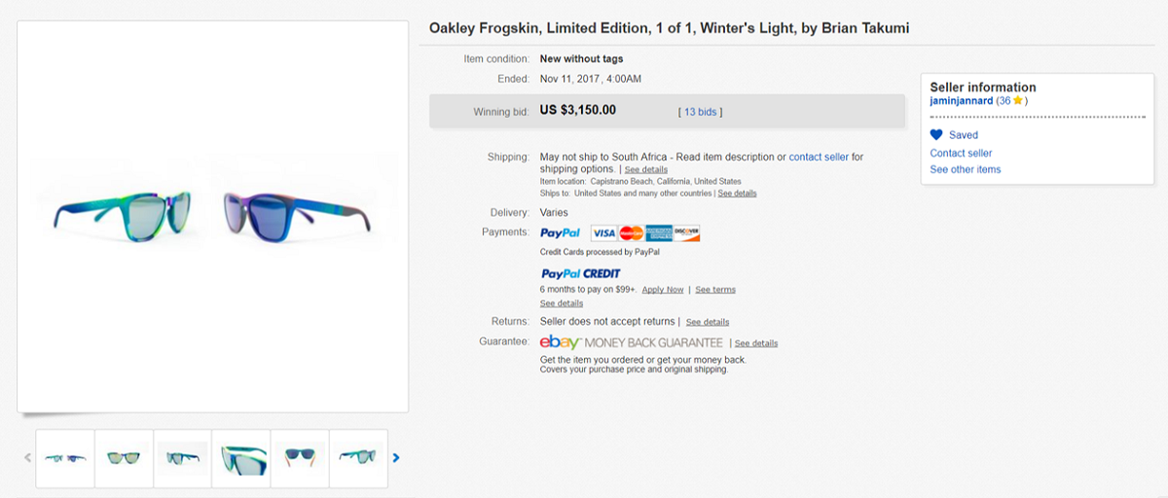View the seller's other items
This screenshot has height=498, width=1168.
(x=965, y=169)
